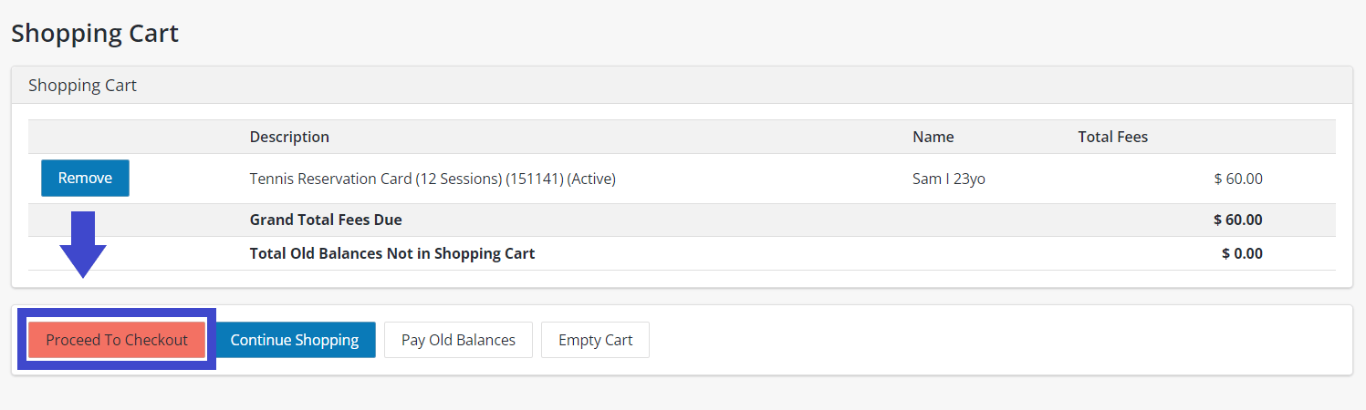
Task: Click the Total Fees column header
Action: coord(1112,138)
